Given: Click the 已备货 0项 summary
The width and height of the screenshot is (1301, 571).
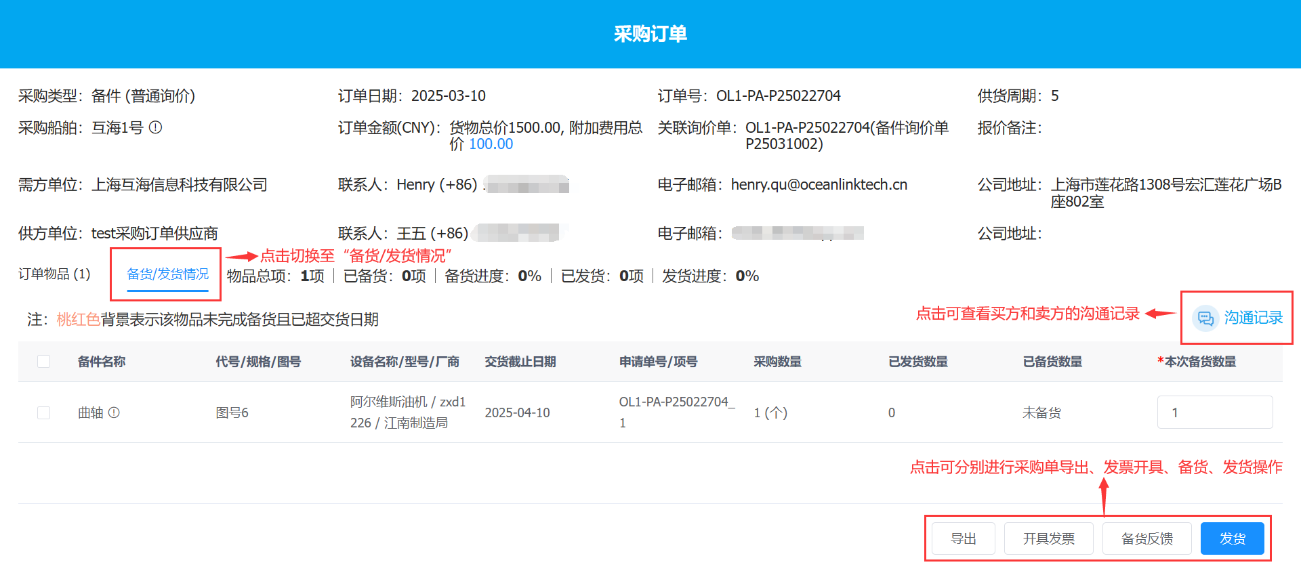Looking at the screenshot, I should pos(385,276).
